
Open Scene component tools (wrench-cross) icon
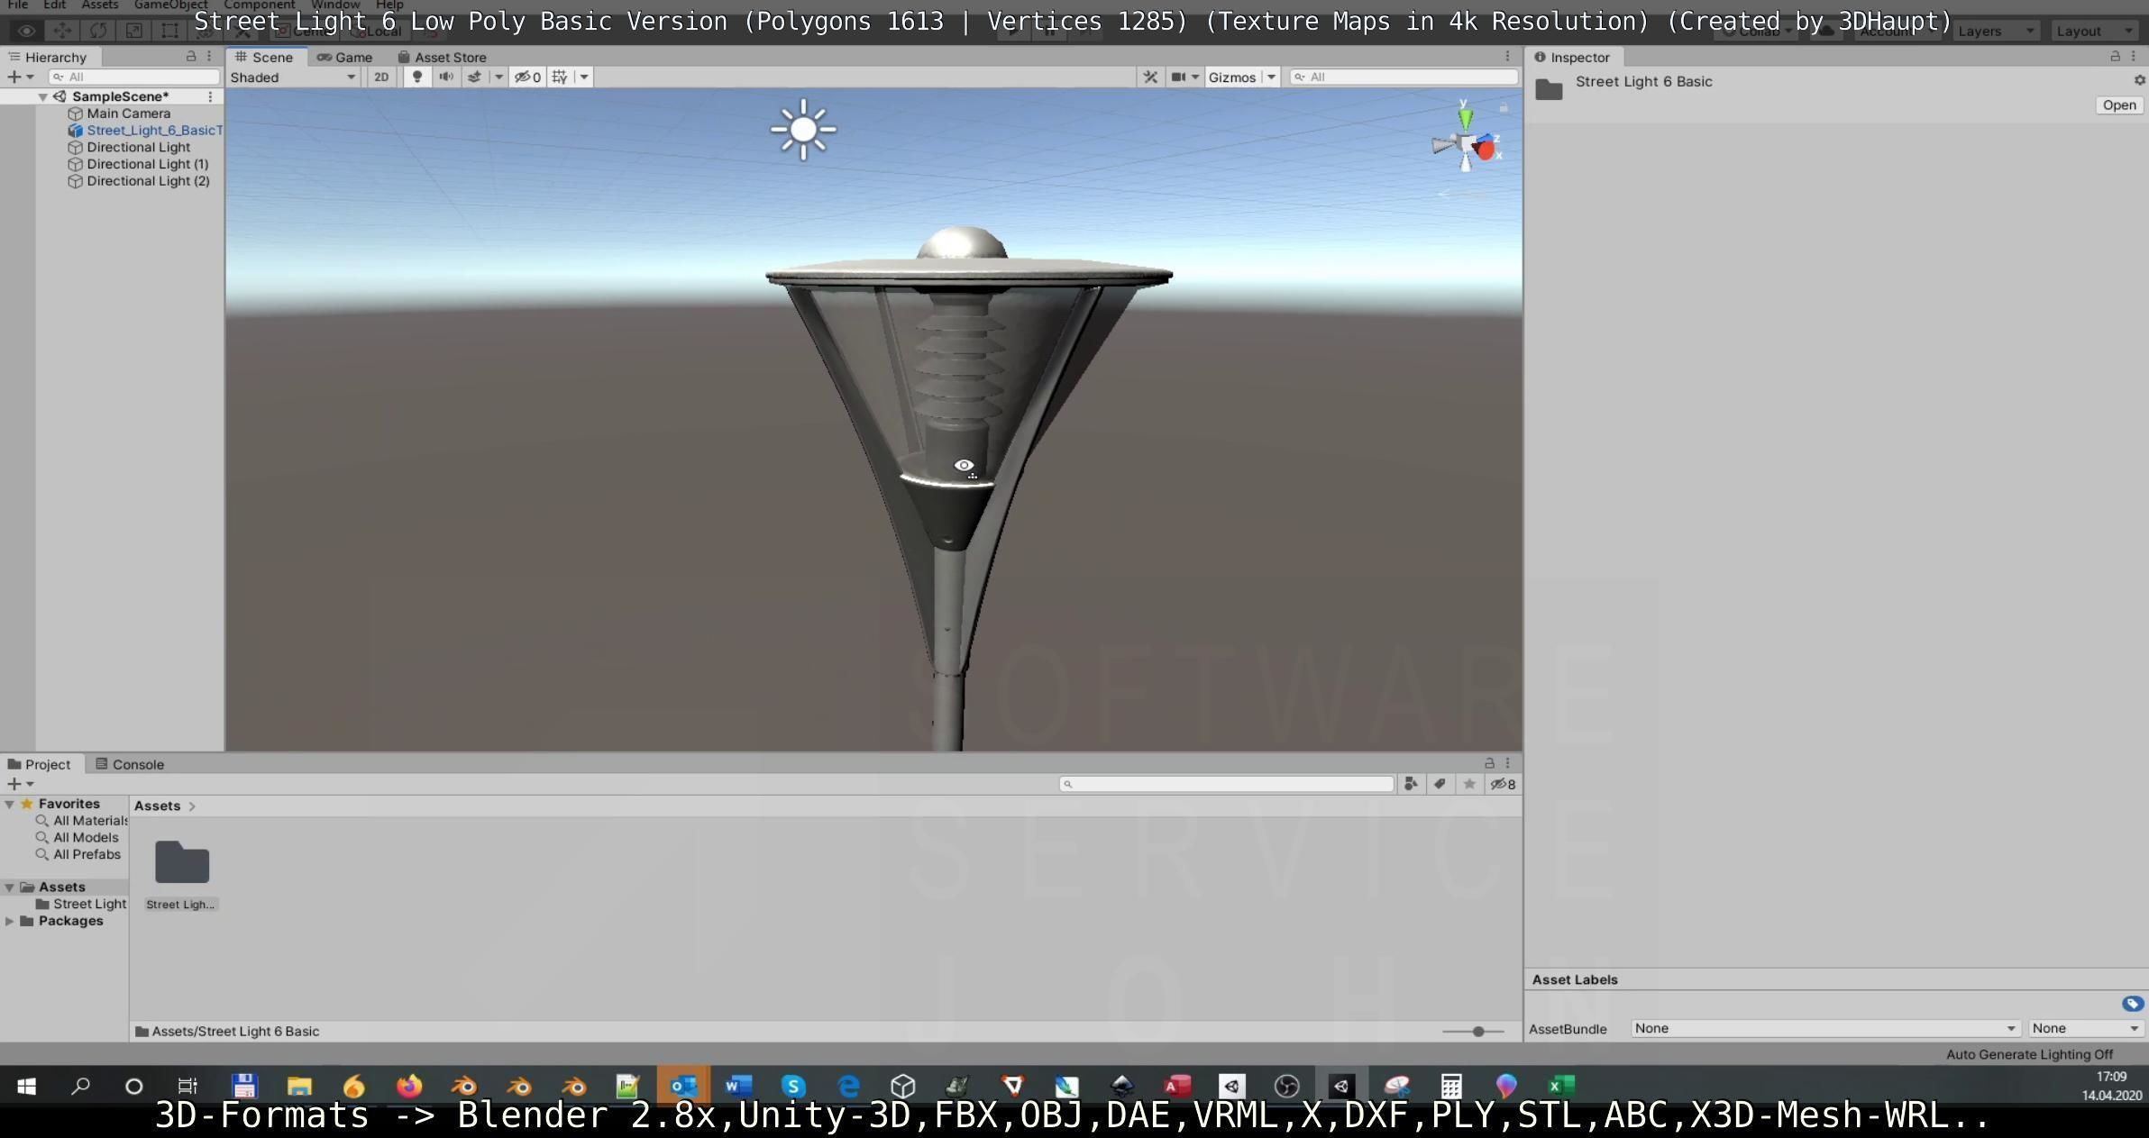1150,77
